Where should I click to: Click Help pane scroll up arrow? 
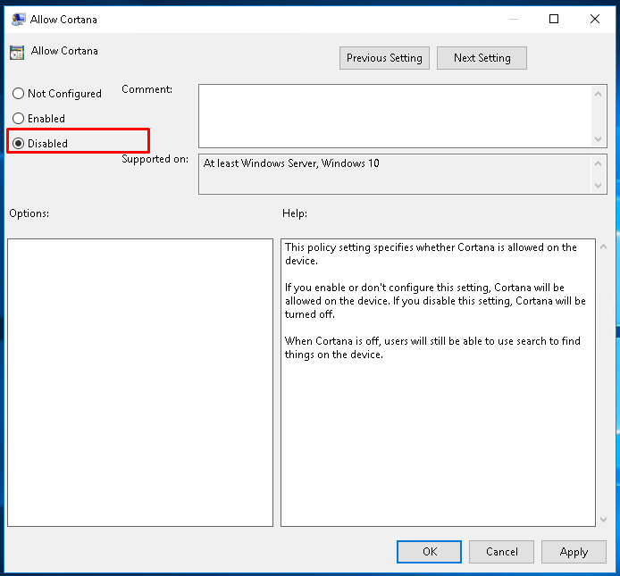(x=603, y=246)
